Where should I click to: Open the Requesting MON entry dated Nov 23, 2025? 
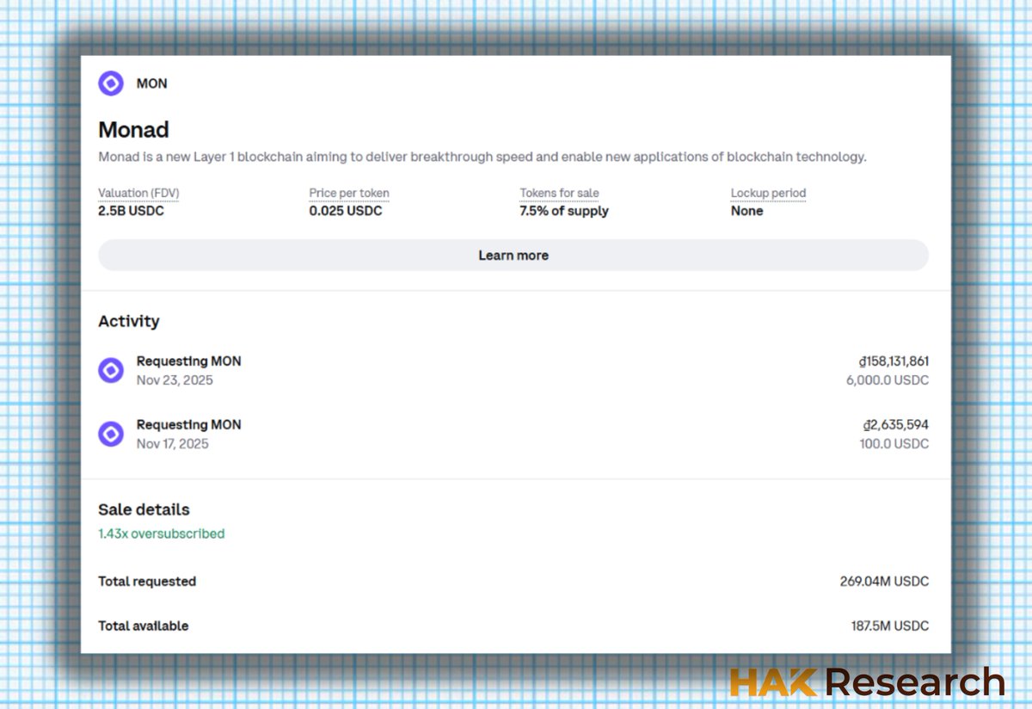(x=513, y=370)
